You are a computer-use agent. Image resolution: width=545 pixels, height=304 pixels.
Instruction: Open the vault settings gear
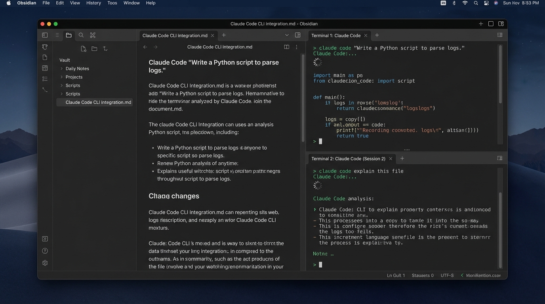[45, 263]
